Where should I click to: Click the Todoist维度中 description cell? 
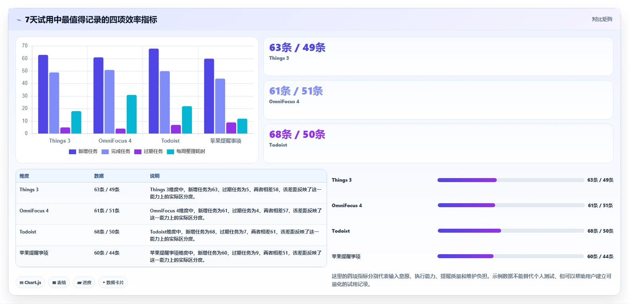pos(236,235)
